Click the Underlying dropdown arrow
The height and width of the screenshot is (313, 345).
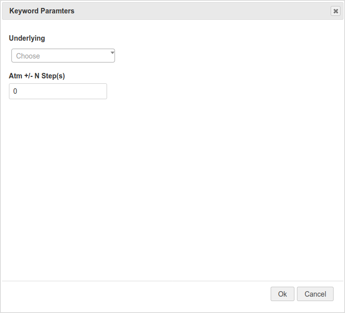[112, 52]
